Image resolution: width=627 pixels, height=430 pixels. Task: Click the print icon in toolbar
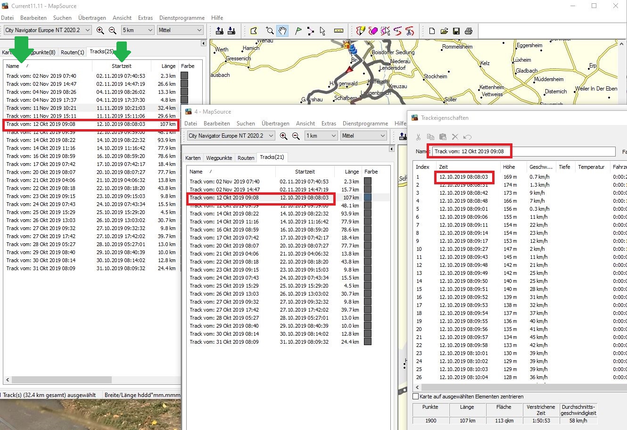(x=468, y=31)
